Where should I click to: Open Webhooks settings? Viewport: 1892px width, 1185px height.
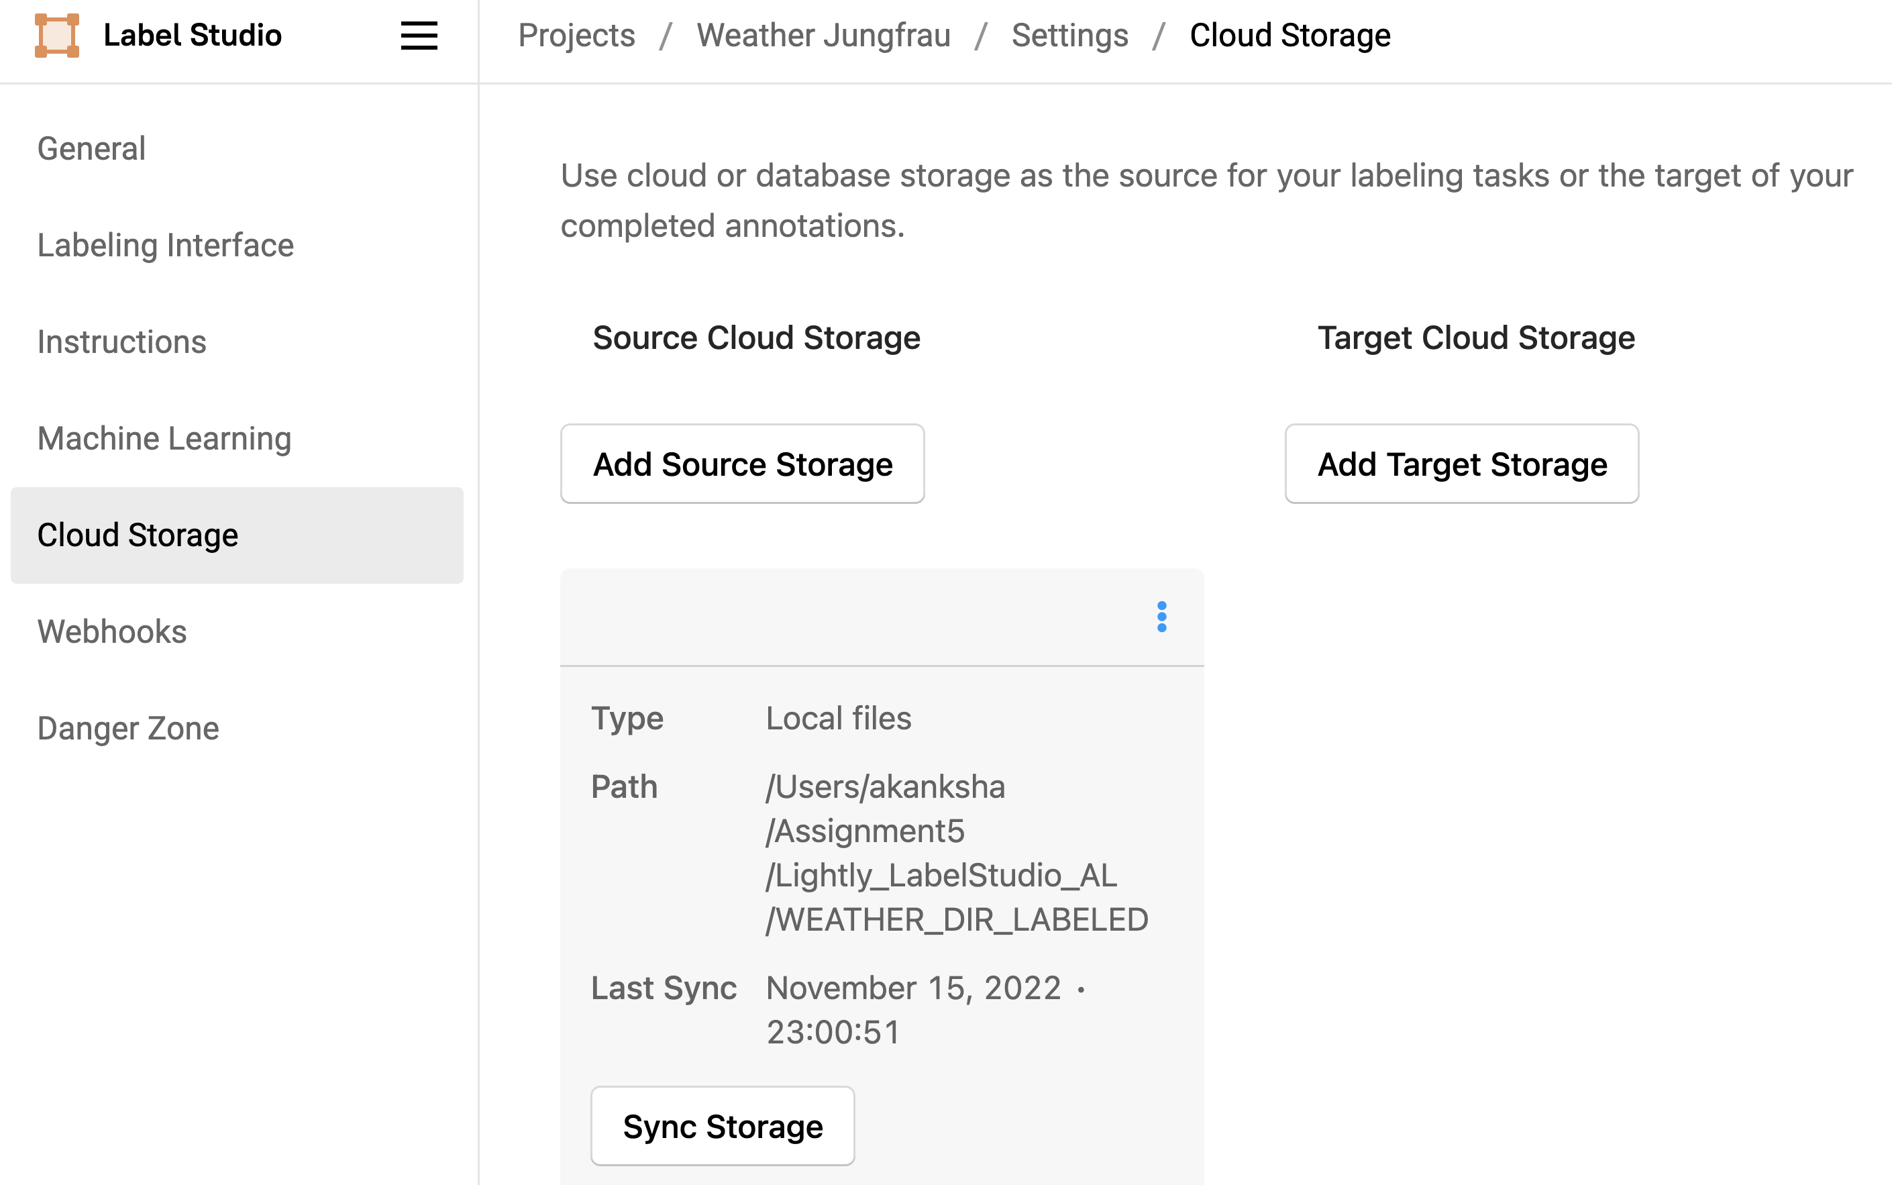pyautogui.click(x=237, y=631)
